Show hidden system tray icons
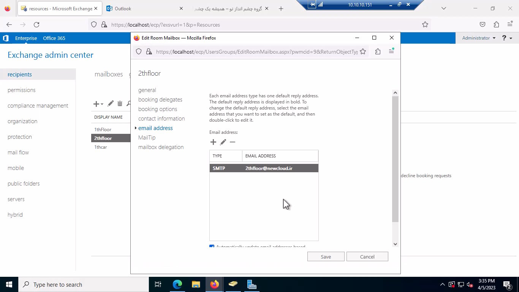Image resolution: width=519 pixels, height=292 pixels. coord(442,284)
